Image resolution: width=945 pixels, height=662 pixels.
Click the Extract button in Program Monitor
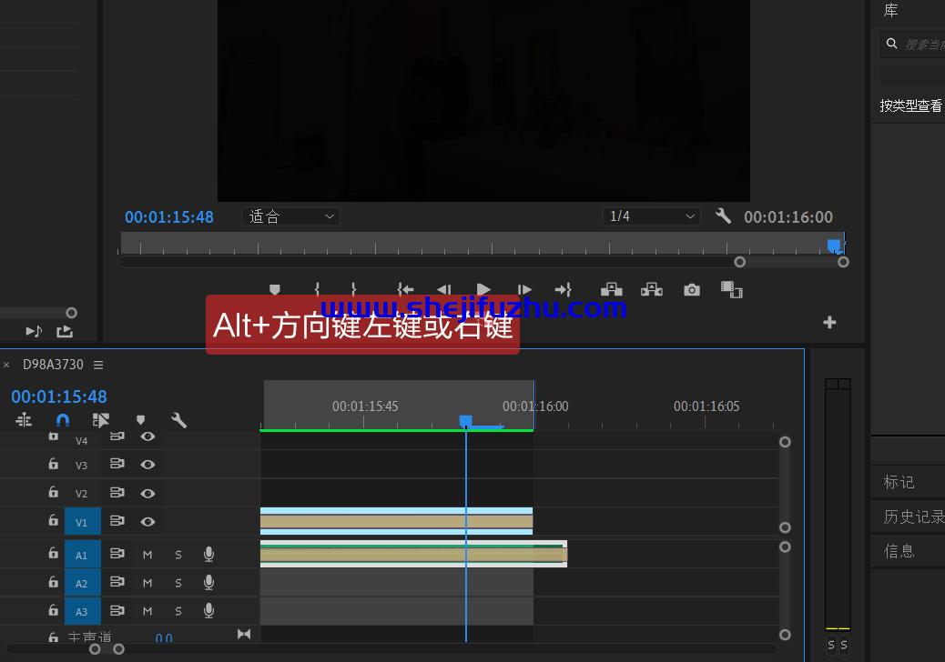[x=651, y=290]
